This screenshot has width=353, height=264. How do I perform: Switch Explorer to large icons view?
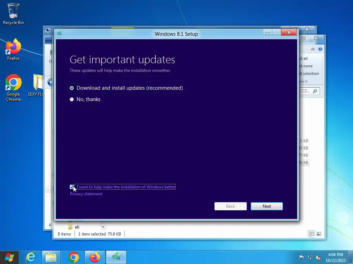click(319, 234)
